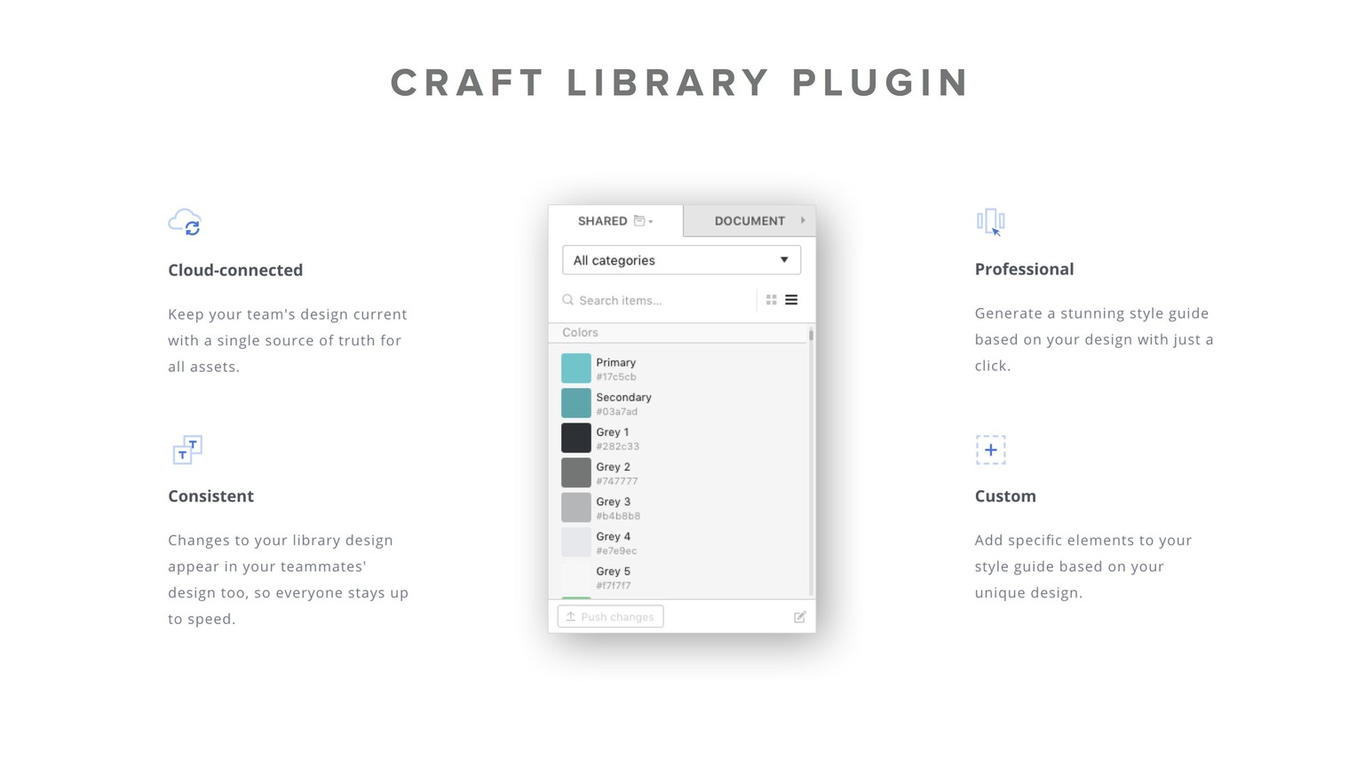Switch to list view in the library panel

tap(791, 300)
